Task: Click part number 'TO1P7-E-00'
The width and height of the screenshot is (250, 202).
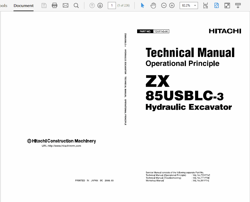Action: (161, 31)
